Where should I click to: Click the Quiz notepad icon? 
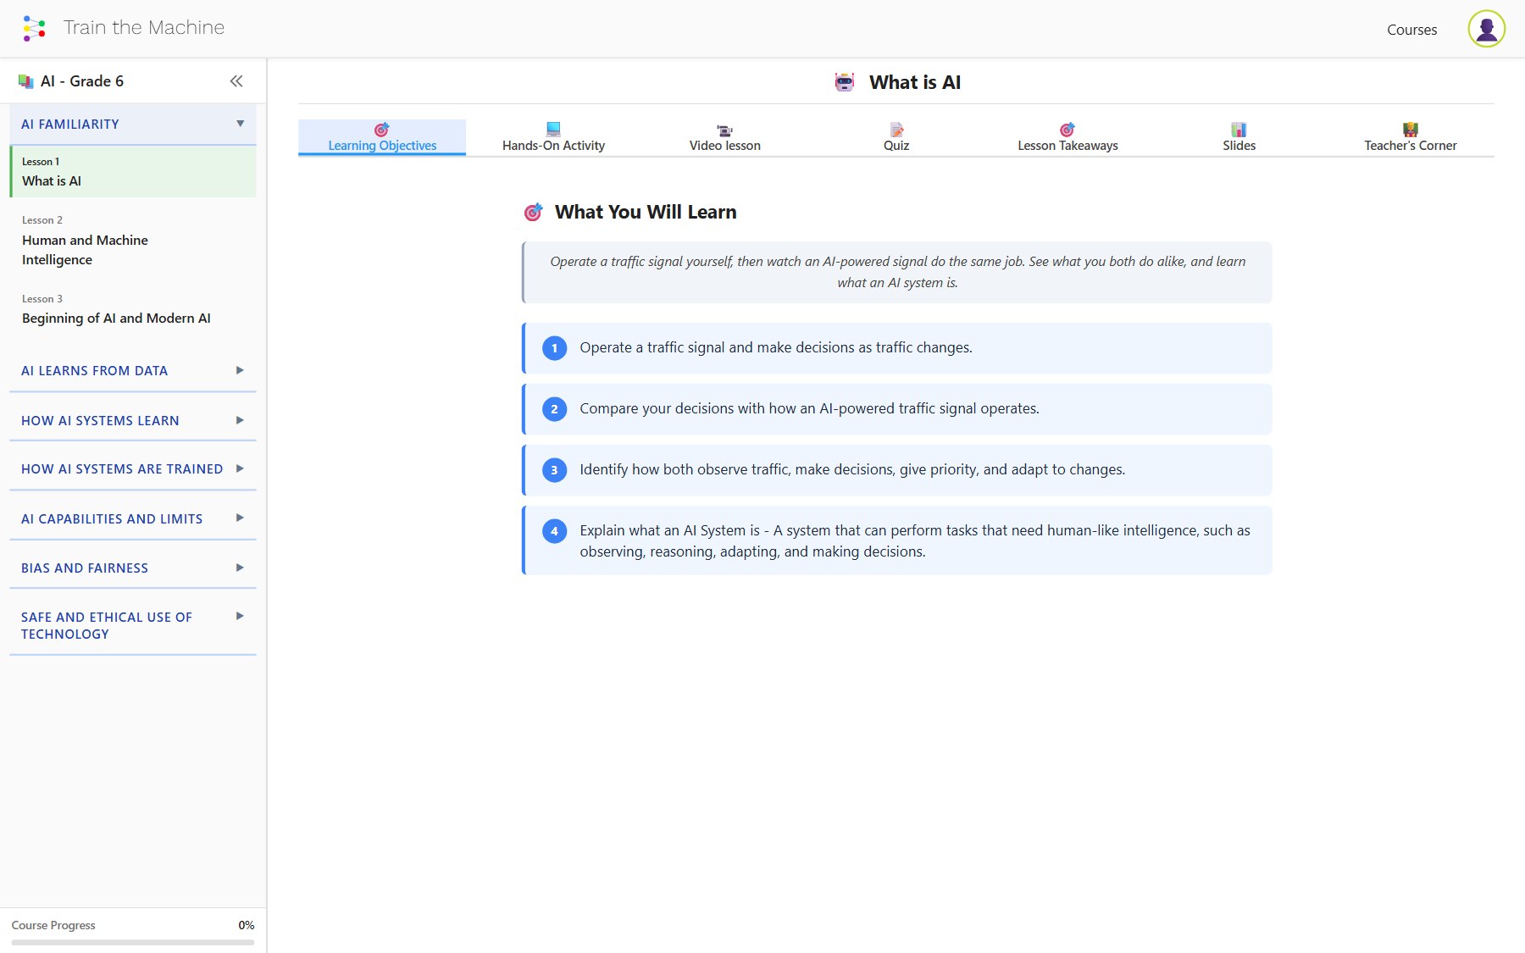pyautogui.click(x=896, y=130)
